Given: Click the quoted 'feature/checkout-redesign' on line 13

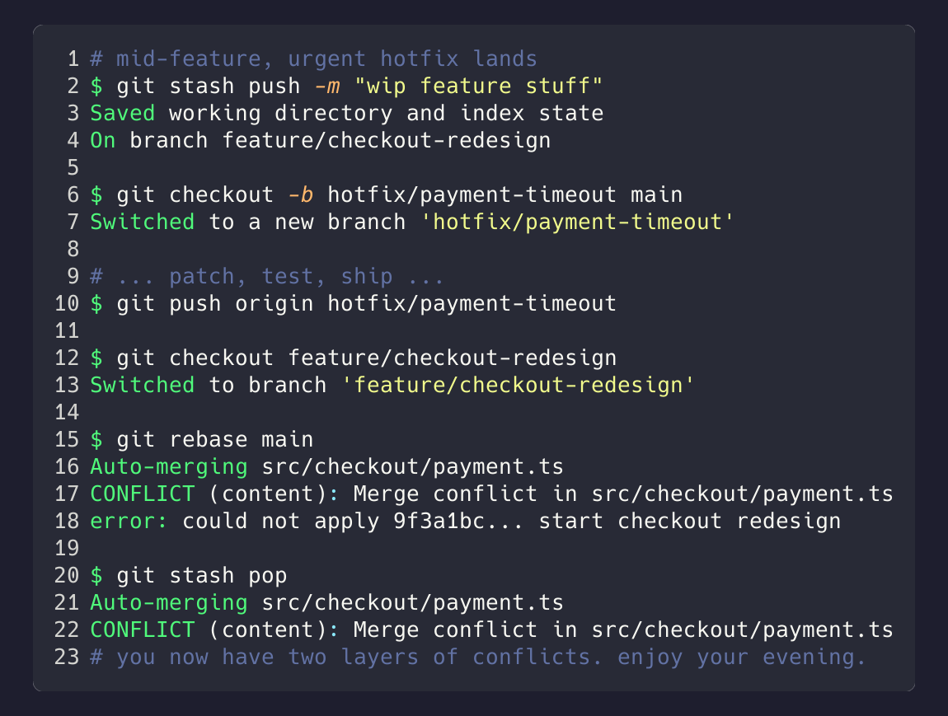Looking at the screenshot, I should coord(519,386).
